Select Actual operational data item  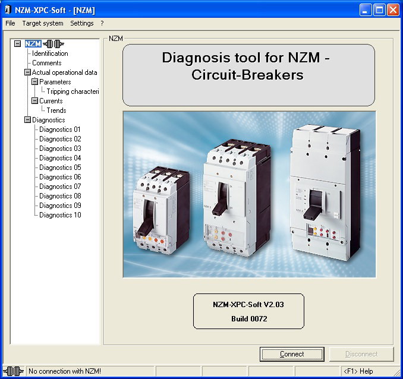pyautogui.click(x=65, y=72)
